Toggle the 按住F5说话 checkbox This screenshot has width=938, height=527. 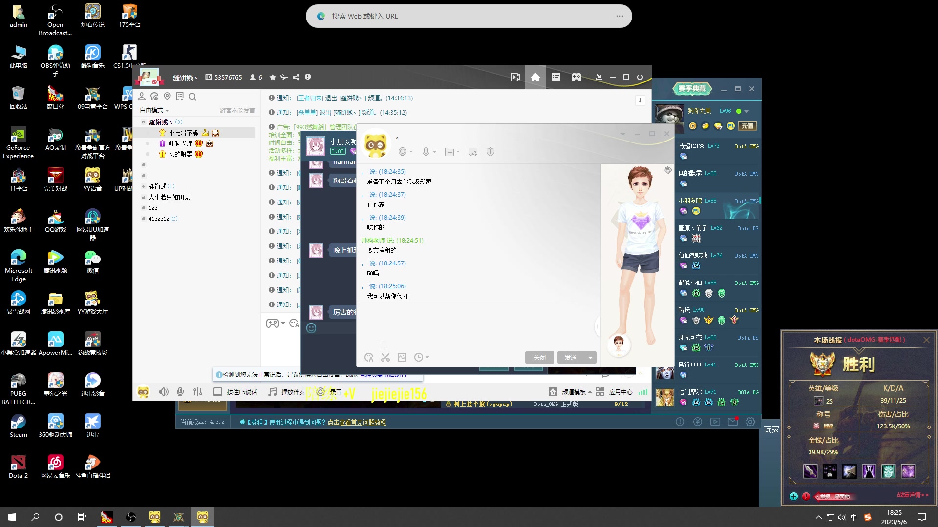[218, 392]
